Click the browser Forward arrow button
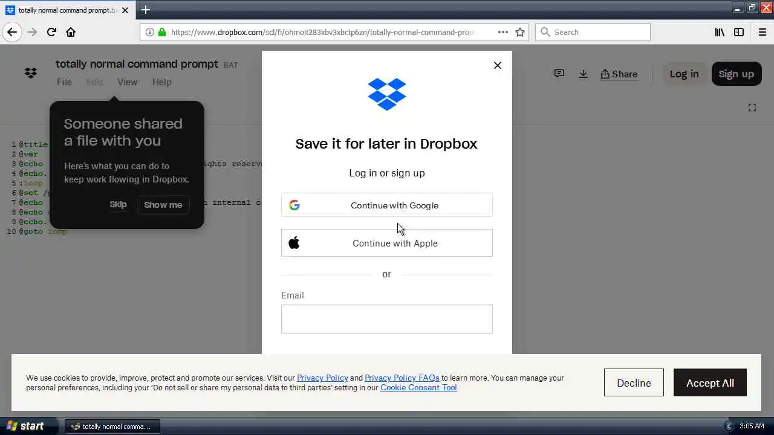The width and height of the screenshot is (774, 435). (x=32, y=32)
